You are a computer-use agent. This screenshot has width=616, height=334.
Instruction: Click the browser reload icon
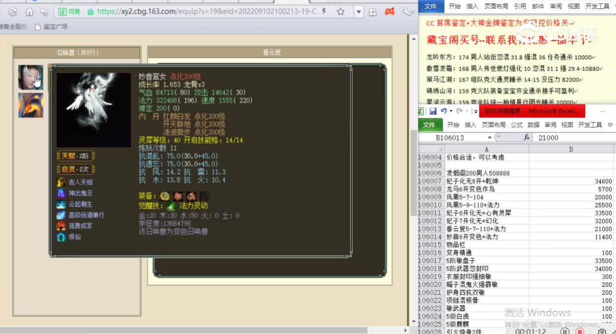click(x=12, y=12)
